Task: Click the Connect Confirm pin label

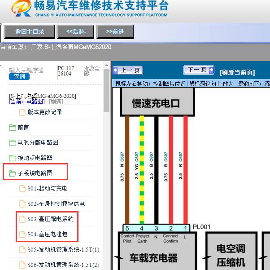Action: click(170, 239)
